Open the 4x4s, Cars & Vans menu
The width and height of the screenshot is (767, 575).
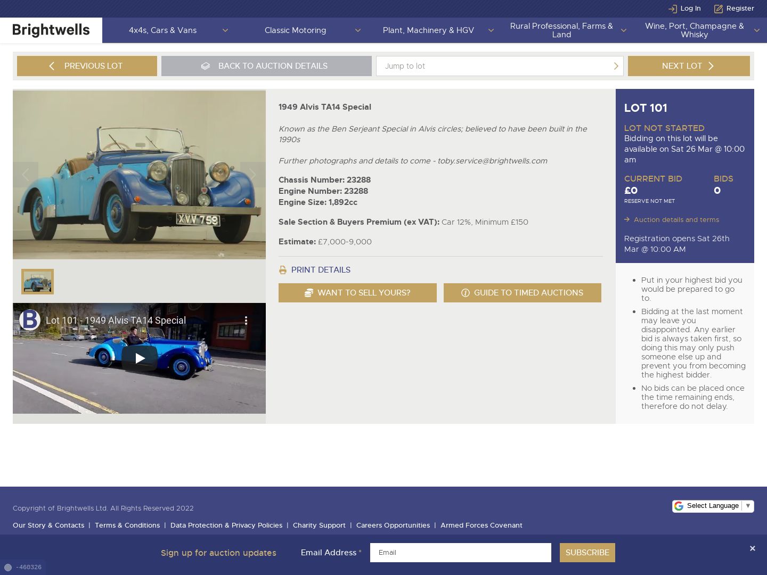[x=163, y=30]
